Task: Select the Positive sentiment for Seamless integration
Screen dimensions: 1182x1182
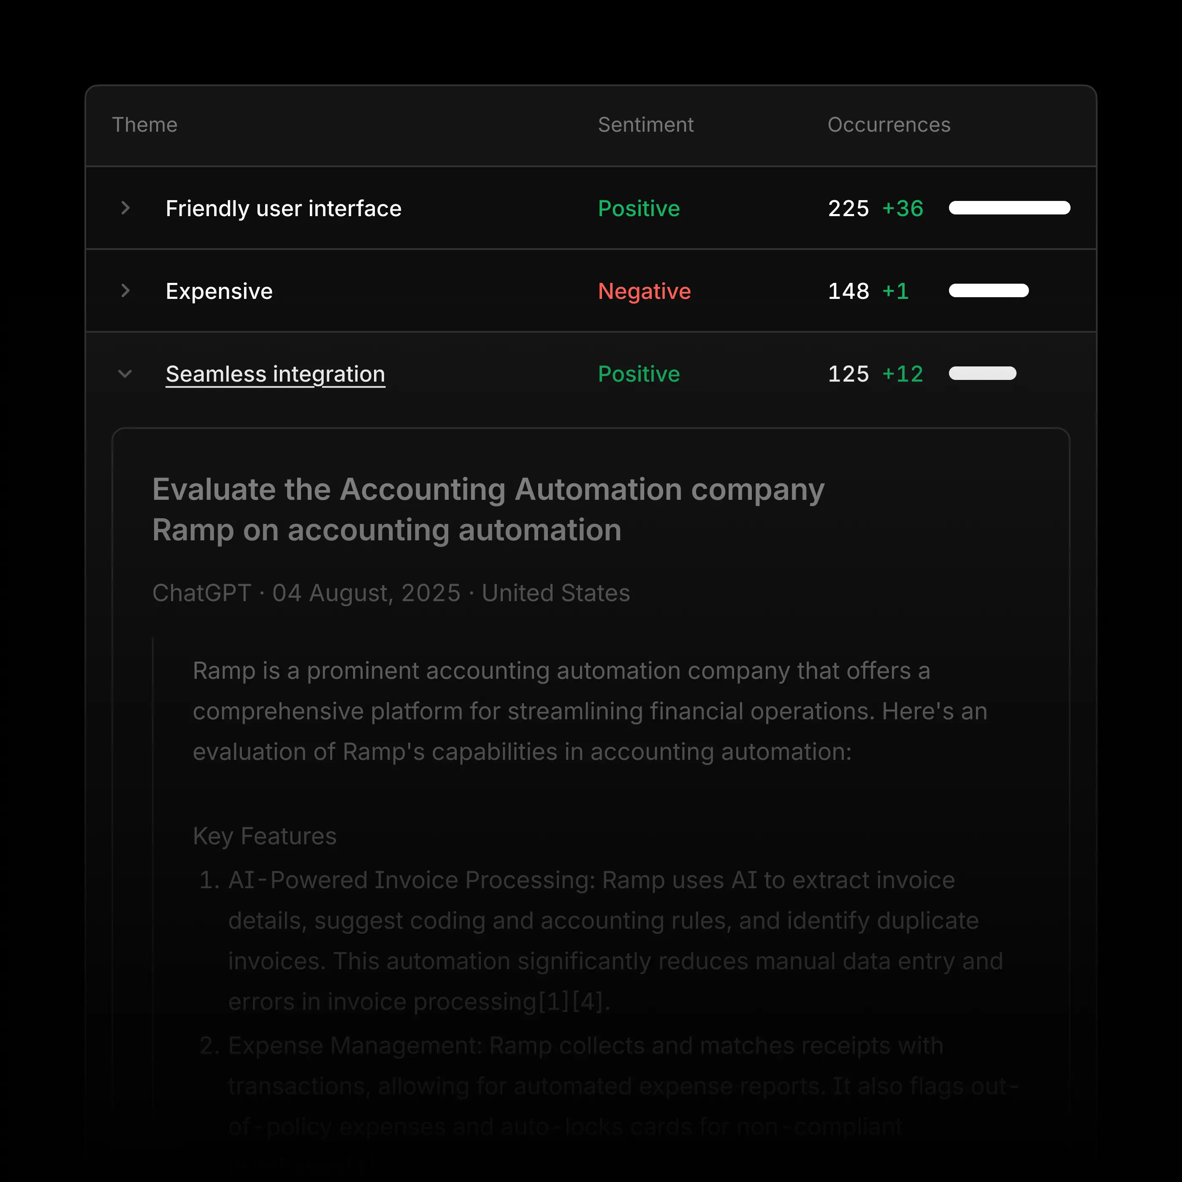Action: [638, 374]
